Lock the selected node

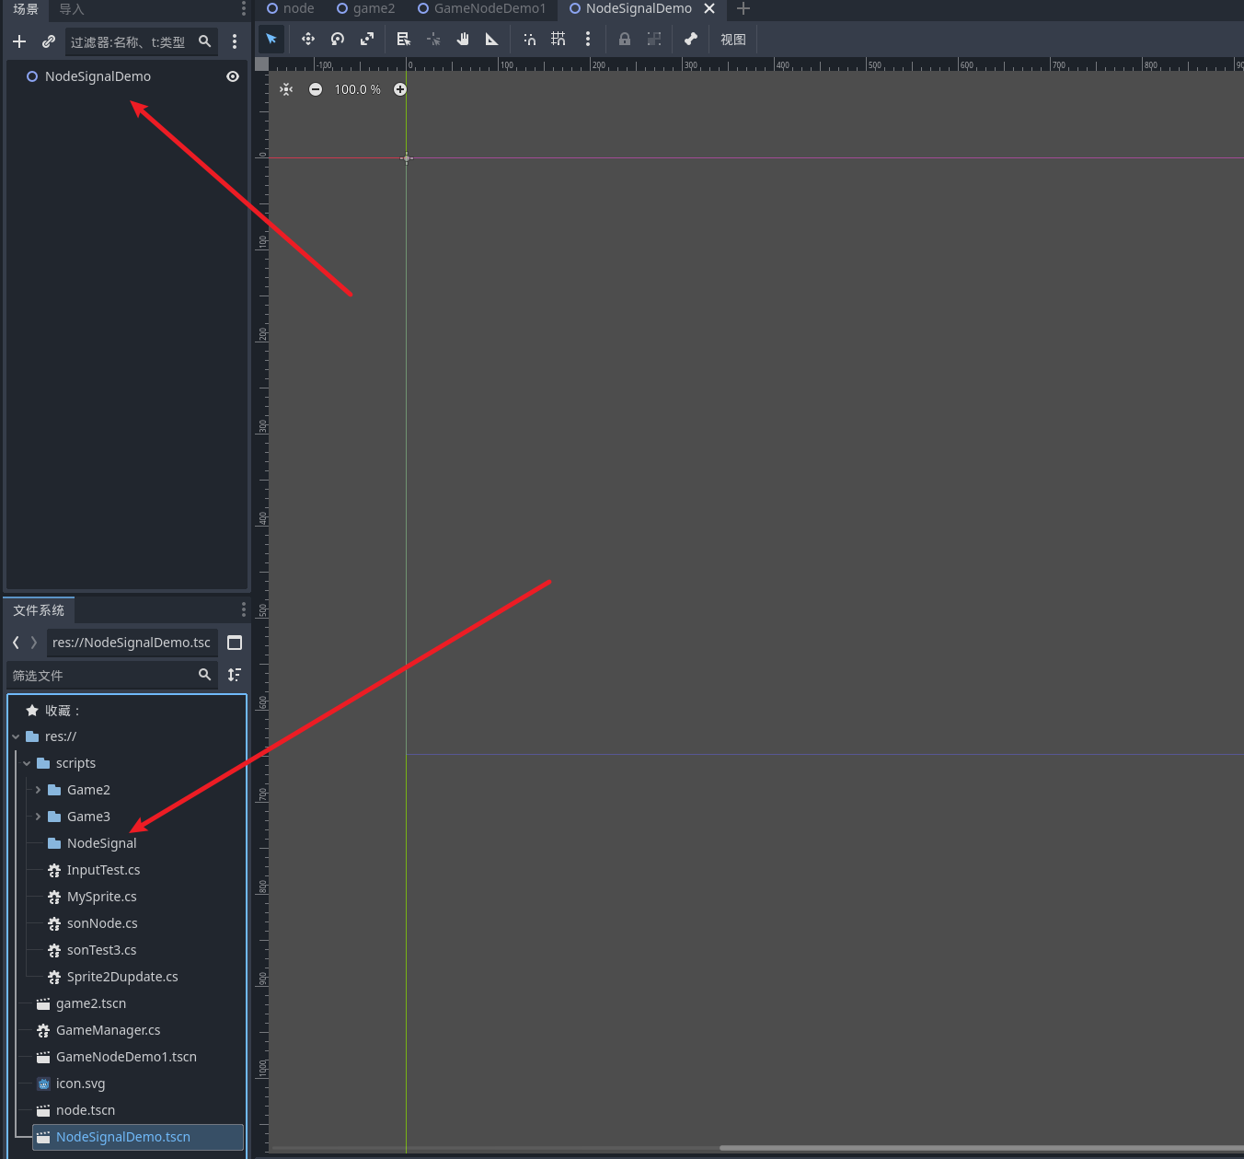tap(625, 39)
